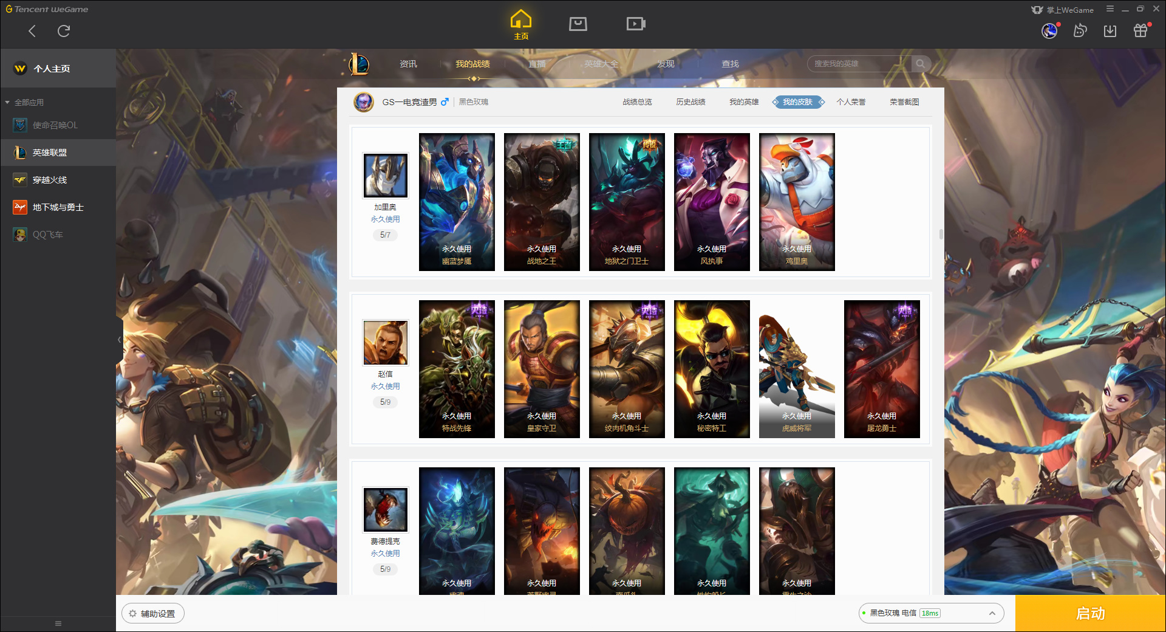The height and width of the screenshot is (632, 1166).
Task: Open 掌上WeGame mobile link
Action: pyautogui.click(x=1062, y=10)
